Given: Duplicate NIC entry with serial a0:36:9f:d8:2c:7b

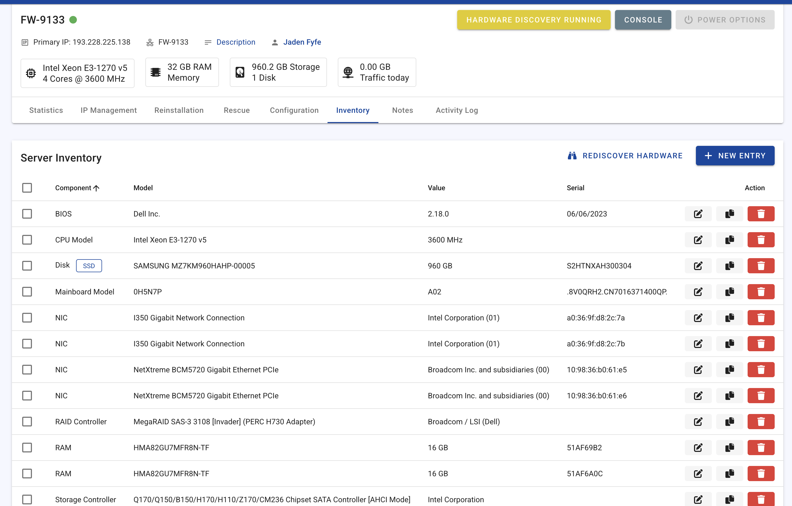Looking at the screenshot, I should (x=729, y=344).
